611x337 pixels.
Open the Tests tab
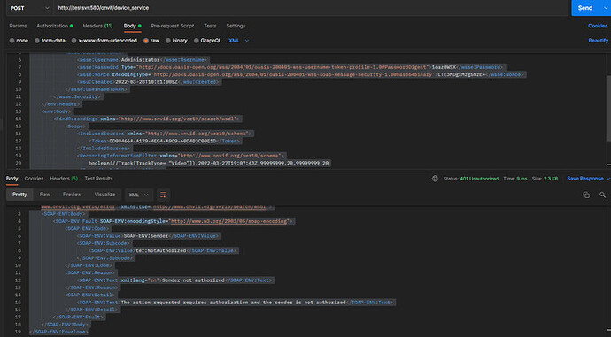pyautogui.click(x=210, y=26)
